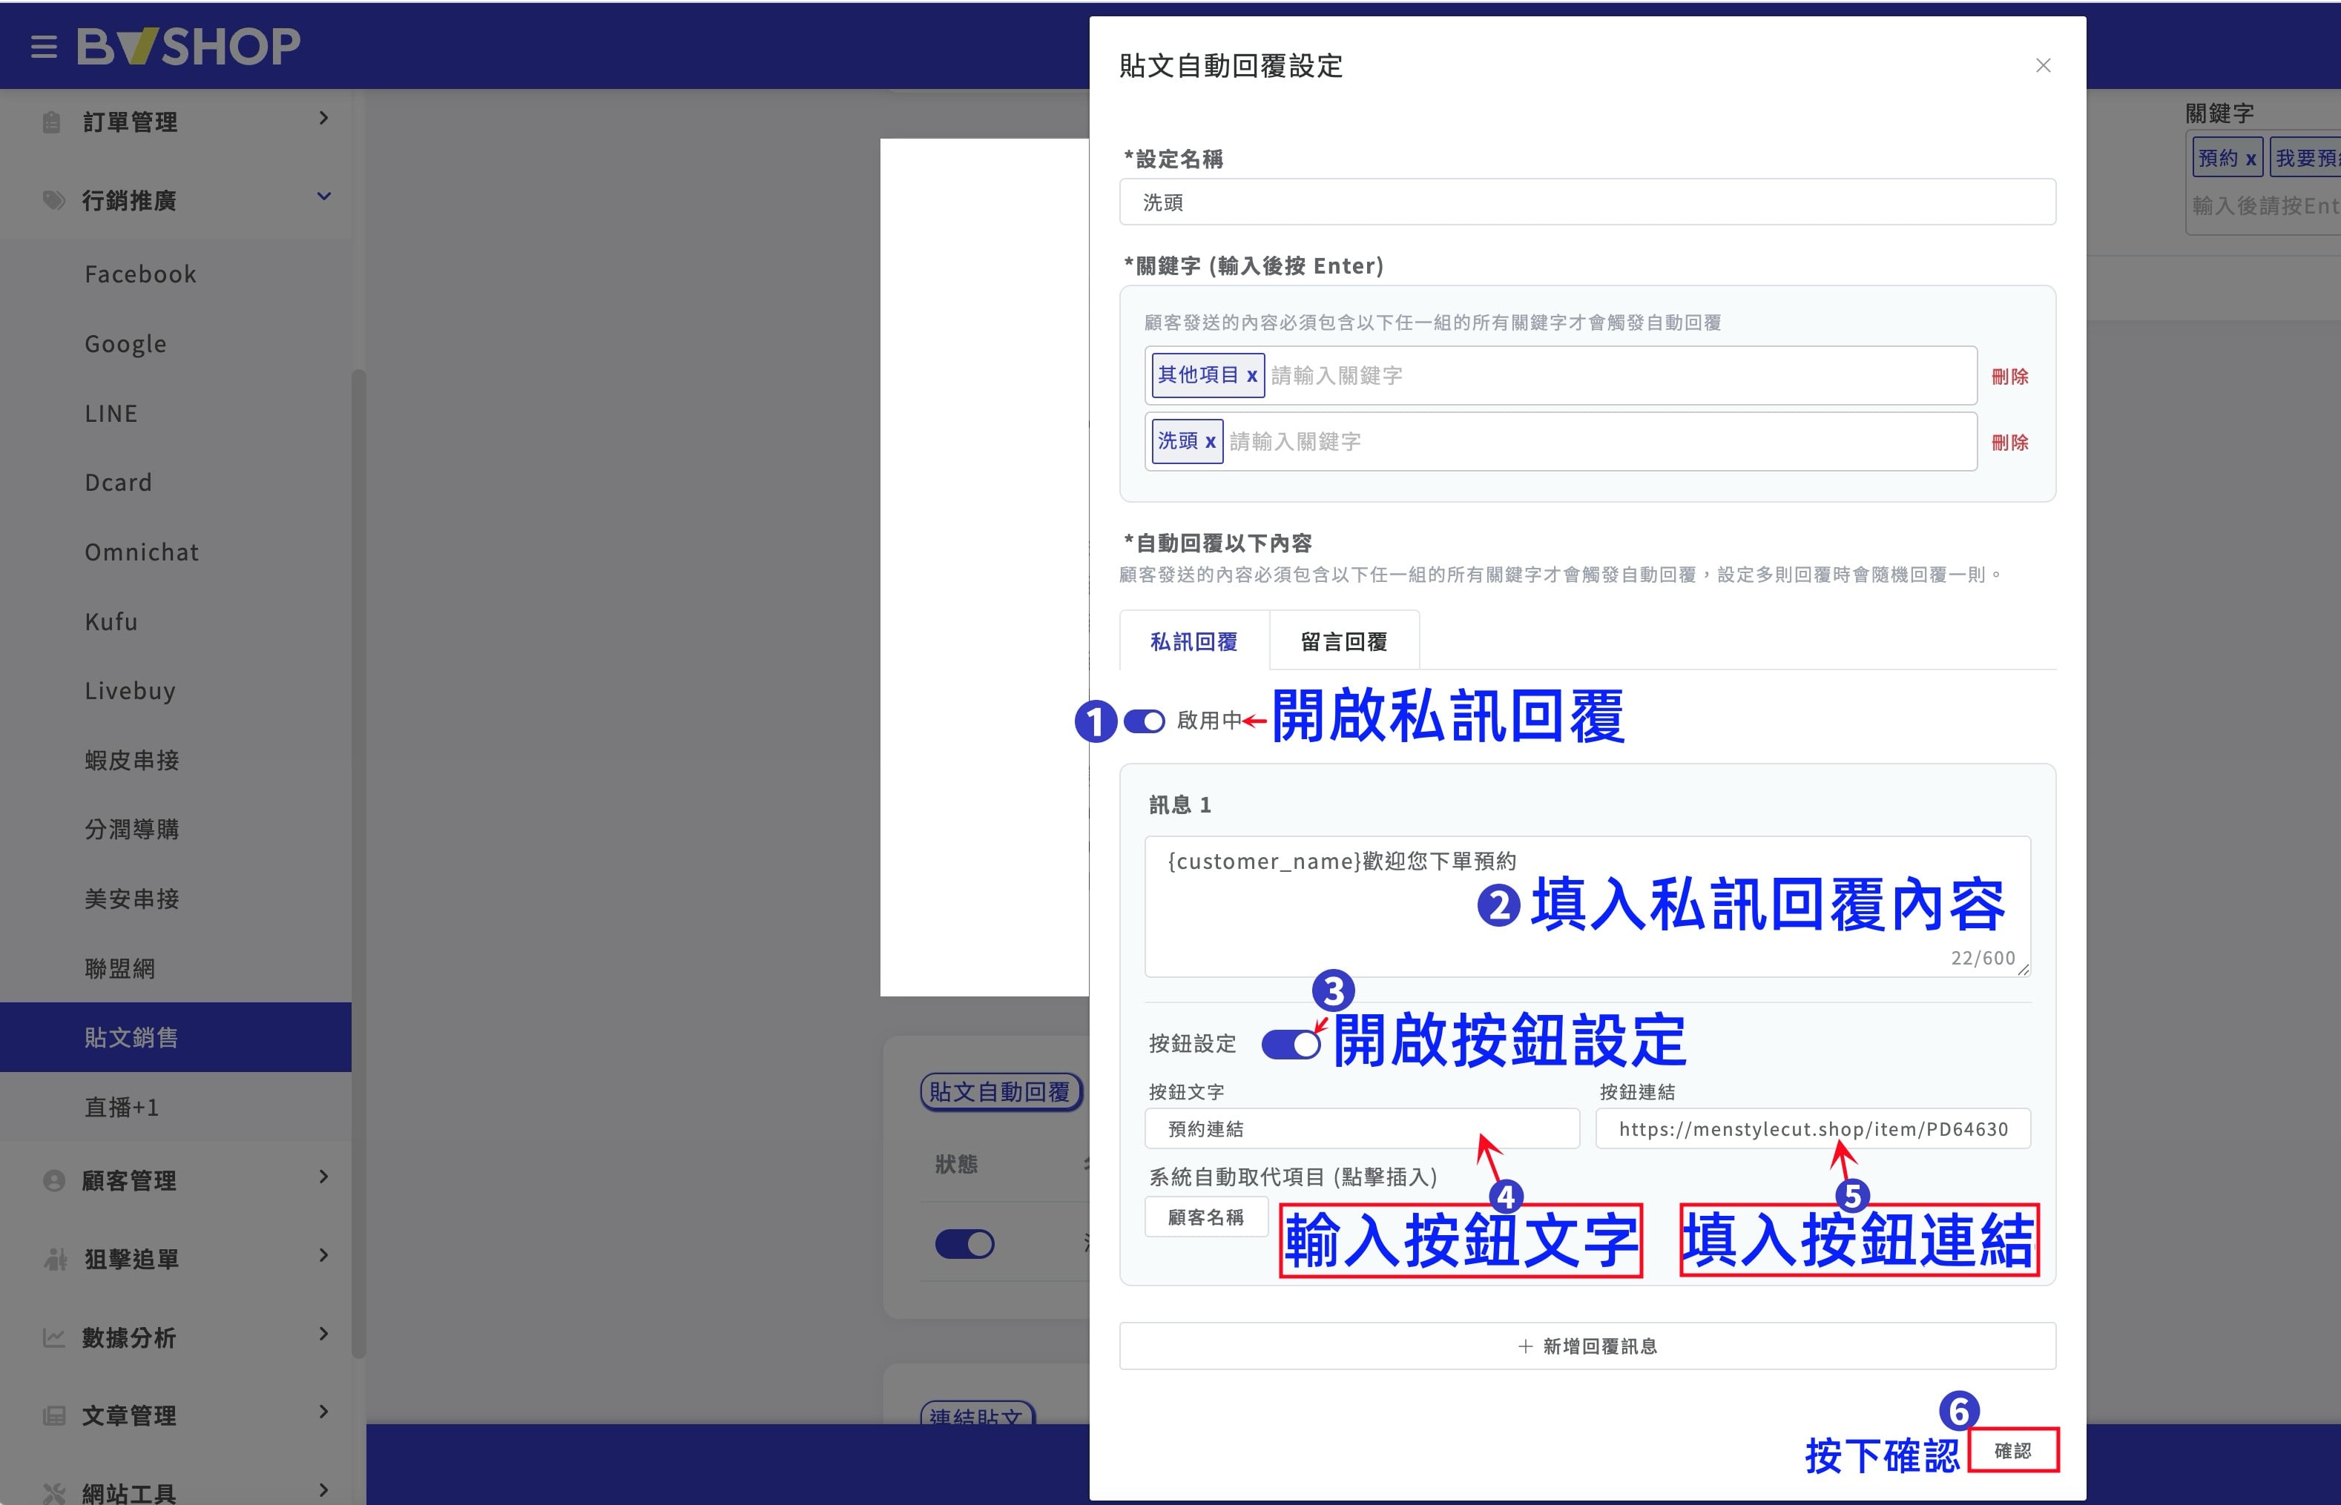
Task: Expand the 訂單管理 menu chevron
Action: (x=323, y=119)
